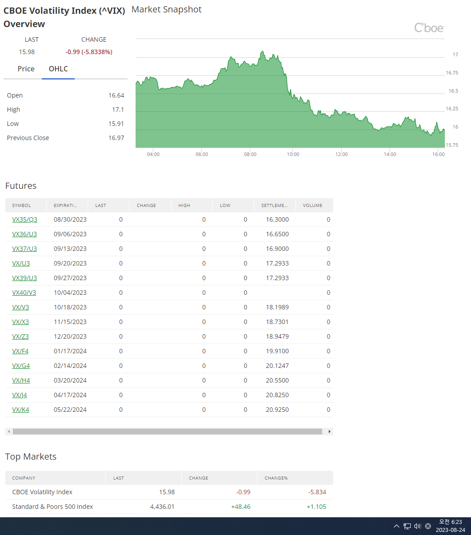This screenshot has height=535, width=471.
Task: Click the Low value 15.91
Action: click(116, 124)
